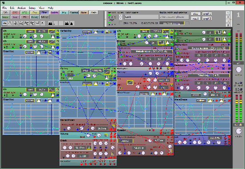Viewport: 245px width, 169px height.
Task: Toggle the yellow checkbox in the Volume module
Action: (106, 135)
